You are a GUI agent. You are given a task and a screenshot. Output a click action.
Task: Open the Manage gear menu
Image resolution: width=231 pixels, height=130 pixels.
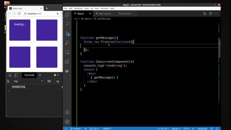point(67,122)
